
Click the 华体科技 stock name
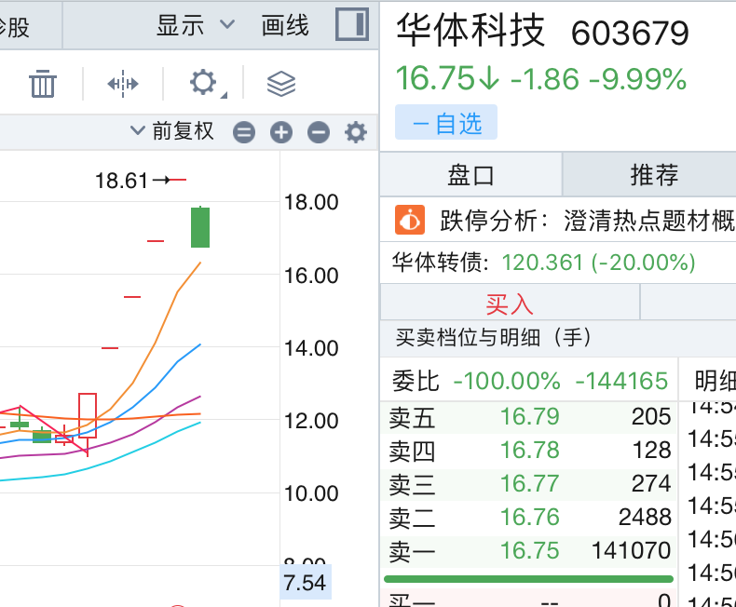470,31
